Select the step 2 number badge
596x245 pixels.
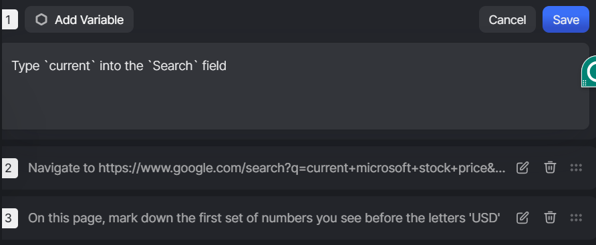tap(9, 168)
